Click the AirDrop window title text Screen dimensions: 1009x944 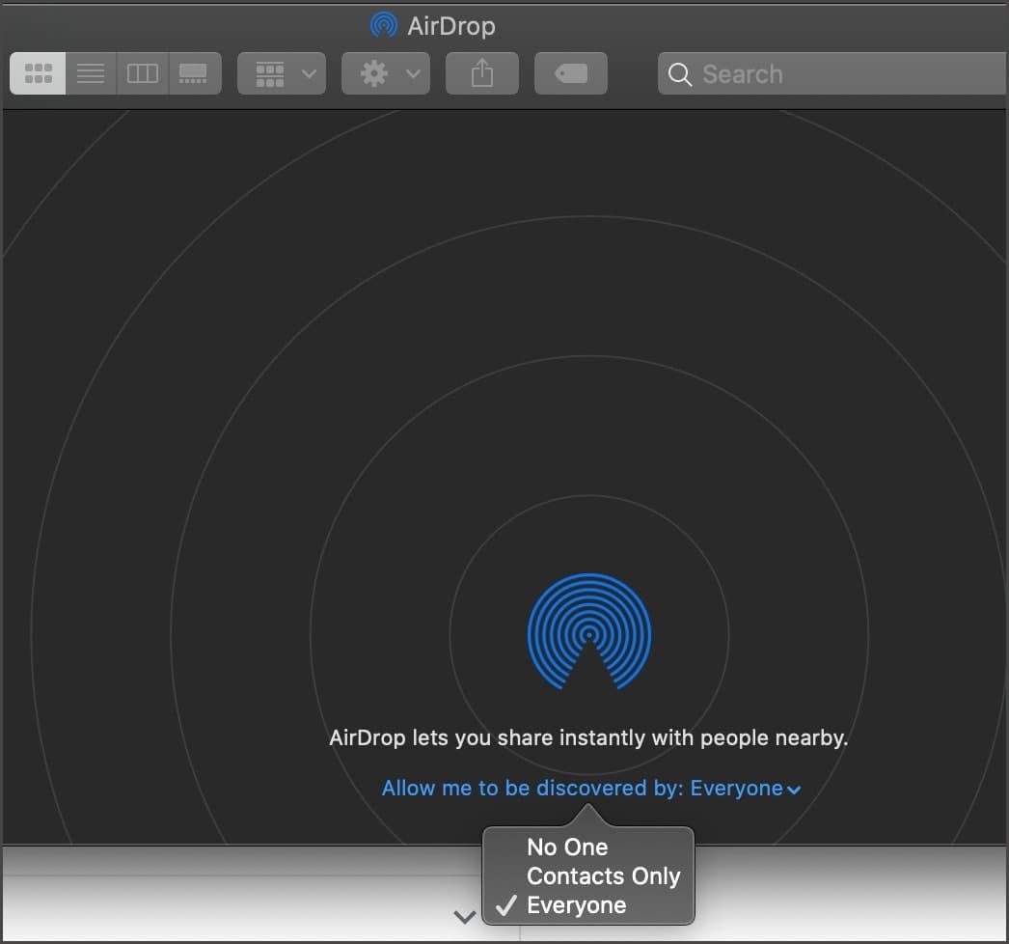click(451, 25)
